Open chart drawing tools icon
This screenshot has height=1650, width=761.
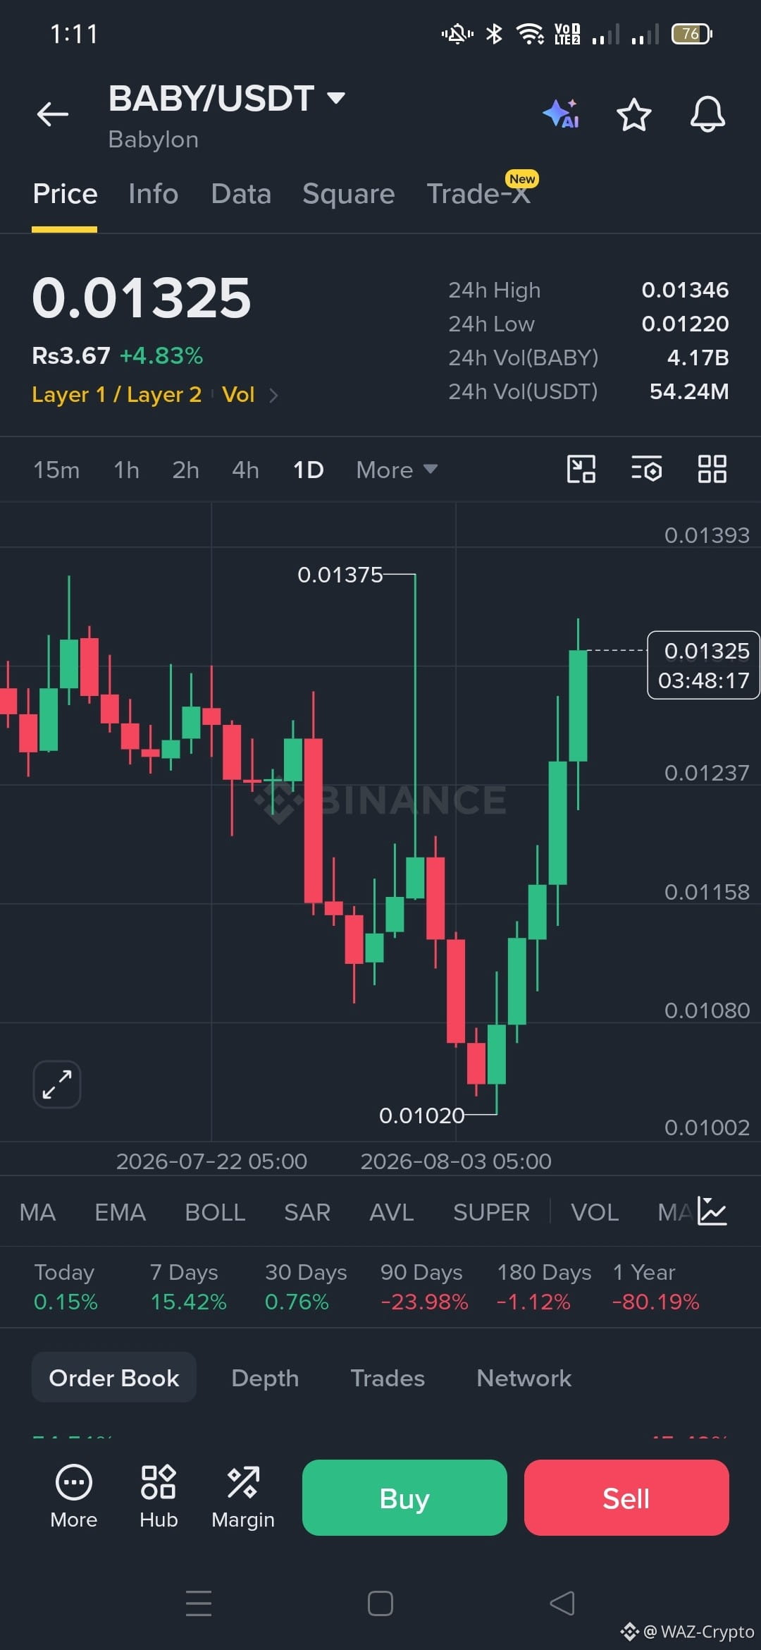pyautogui.click(x=581, y=469)
